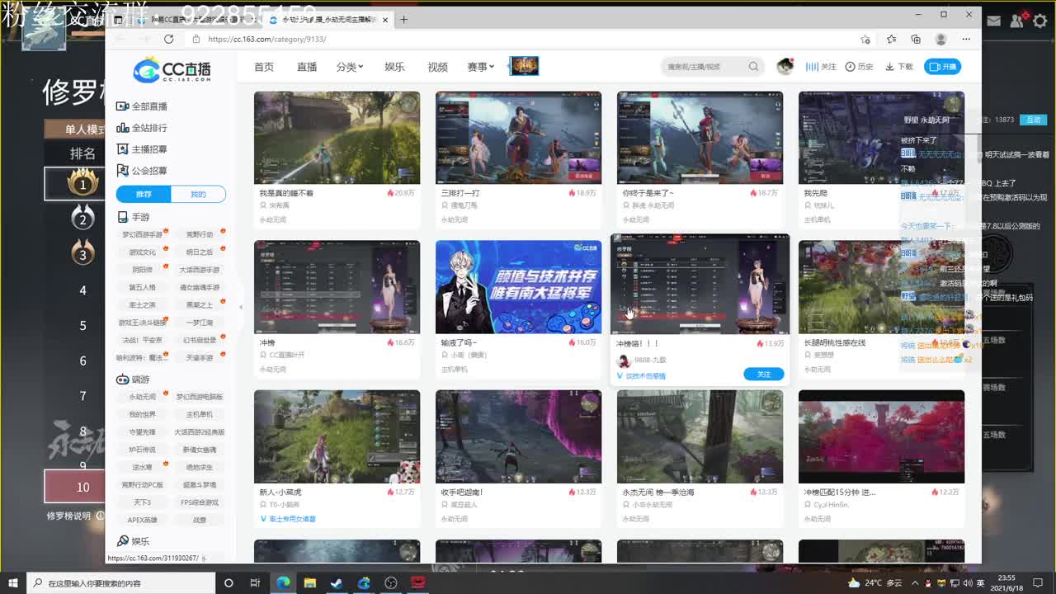
Task: Click the CC直播 logo
Action: point(172,69)
